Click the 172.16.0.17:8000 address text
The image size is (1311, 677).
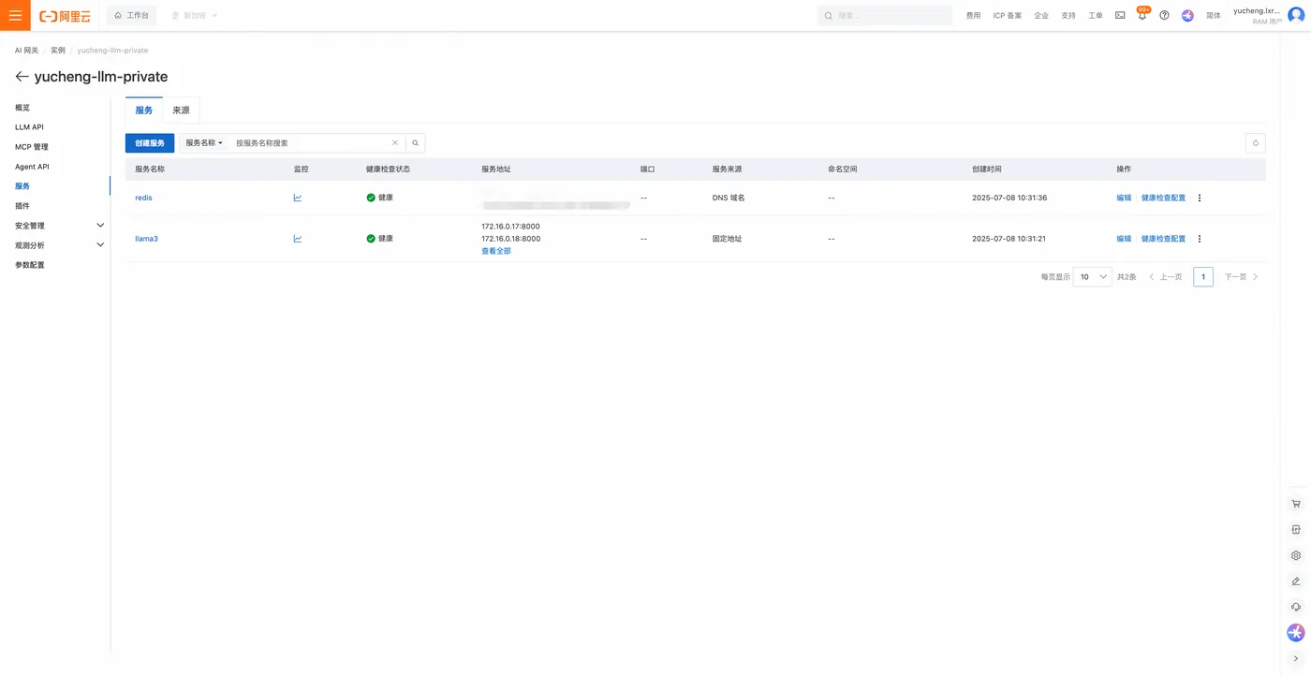[510, 227]
